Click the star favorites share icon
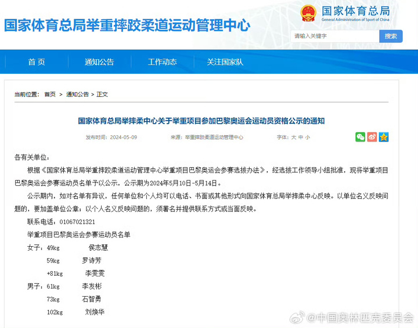The height and width of the screenshot is (328, 418). [384, 137]
